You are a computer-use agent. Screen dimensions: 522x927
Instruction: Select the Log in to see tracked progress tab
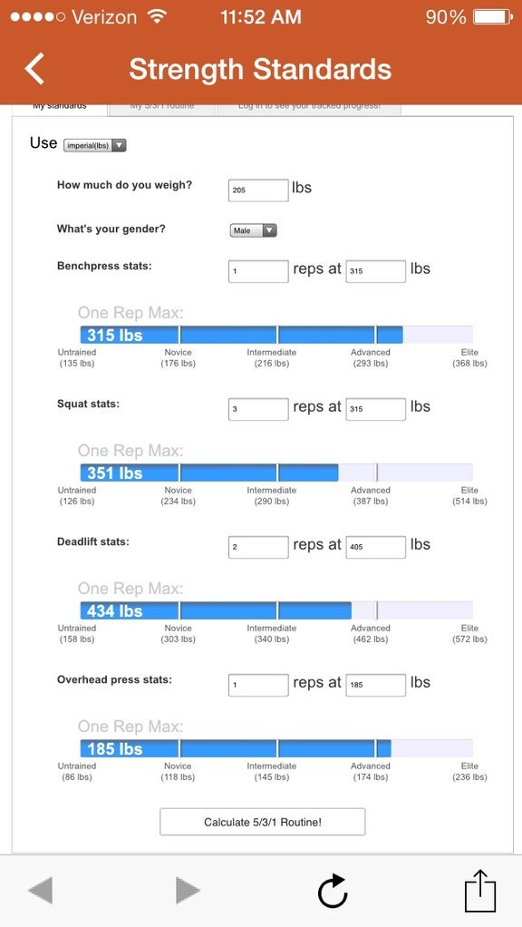[309, 109]
